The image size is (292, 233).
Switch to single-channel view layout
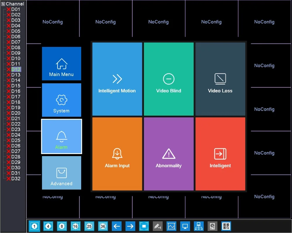click(x=34, y=226)
